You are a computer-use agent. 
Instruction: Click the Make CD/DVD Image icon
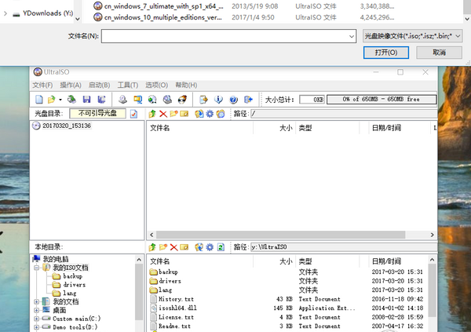pyautogui.click(x=122, y=100)
